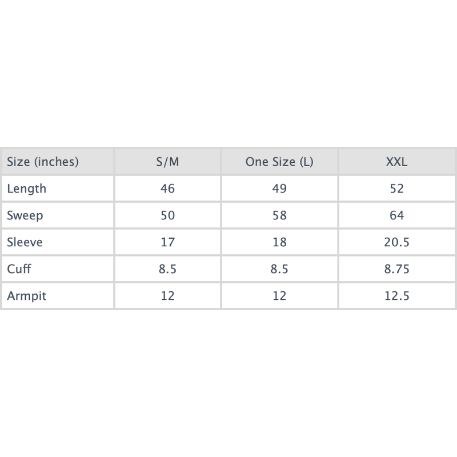Click the Length row label

pos(26,189)
